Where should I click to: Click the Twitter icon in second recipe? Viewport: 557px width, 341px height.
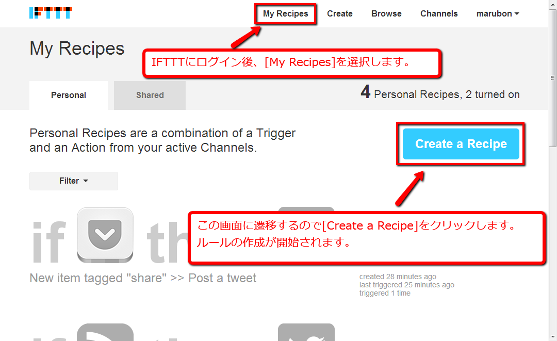pyautogui.click(x=306, y=332)
